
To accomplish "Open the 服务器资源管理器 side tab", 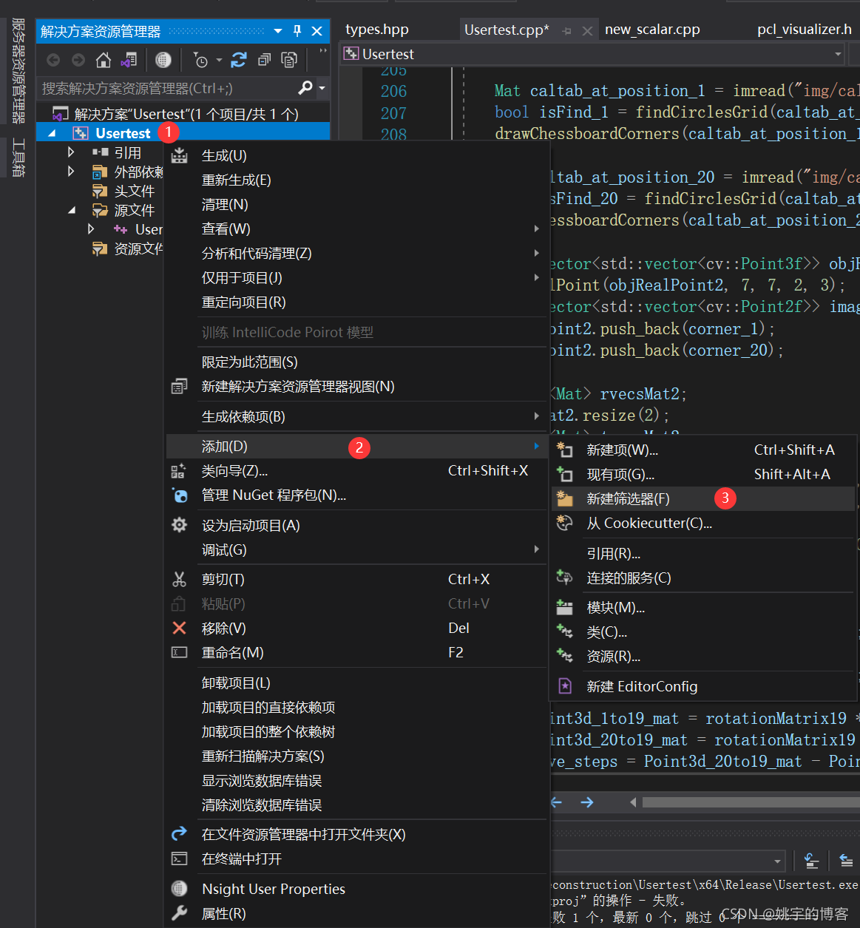I will (18, 70).
